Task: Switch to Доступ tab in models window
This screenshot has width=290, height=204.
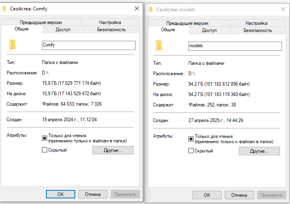Action: pos(209,30)
